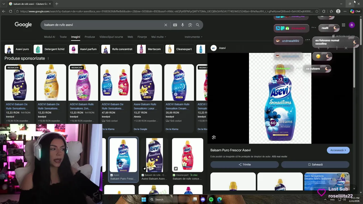363x204 pixels.
Task: Show next image in the preview panel
Action: click(328, 48)
